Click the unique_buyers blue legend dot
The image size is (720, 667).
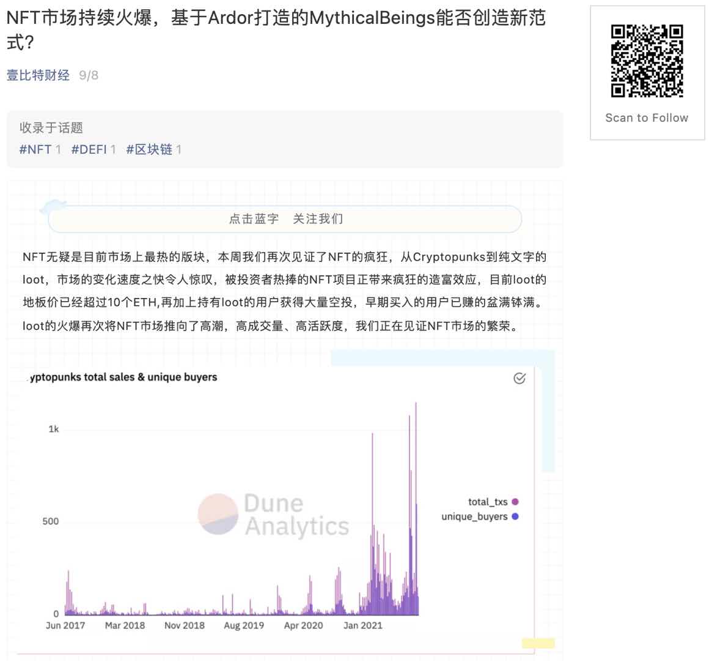tap(515, 516)
